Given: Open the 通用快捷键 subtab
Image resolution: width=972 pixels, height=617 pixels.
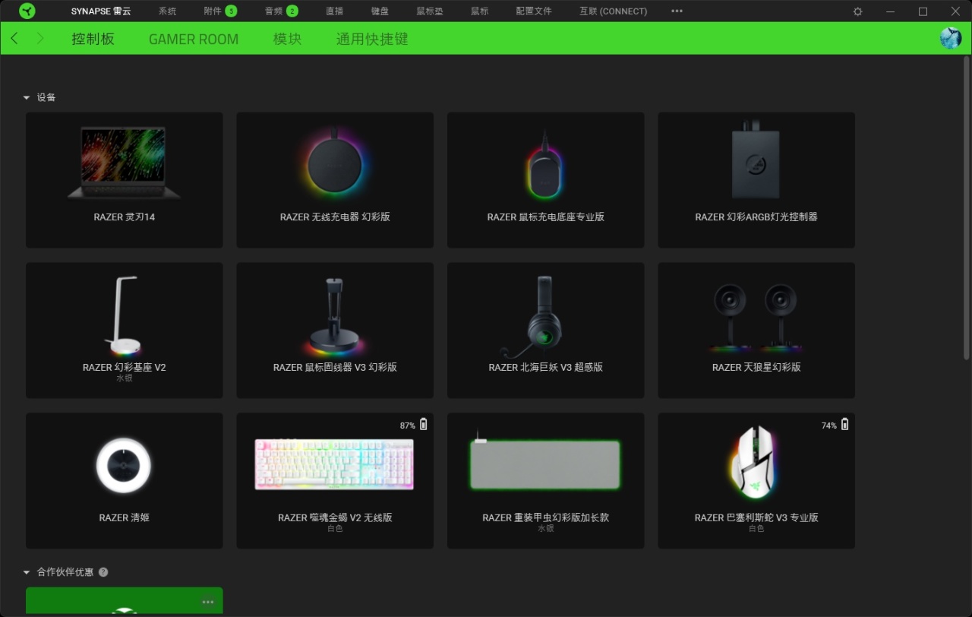Looking at the screenshot, I should coord(372,39).
